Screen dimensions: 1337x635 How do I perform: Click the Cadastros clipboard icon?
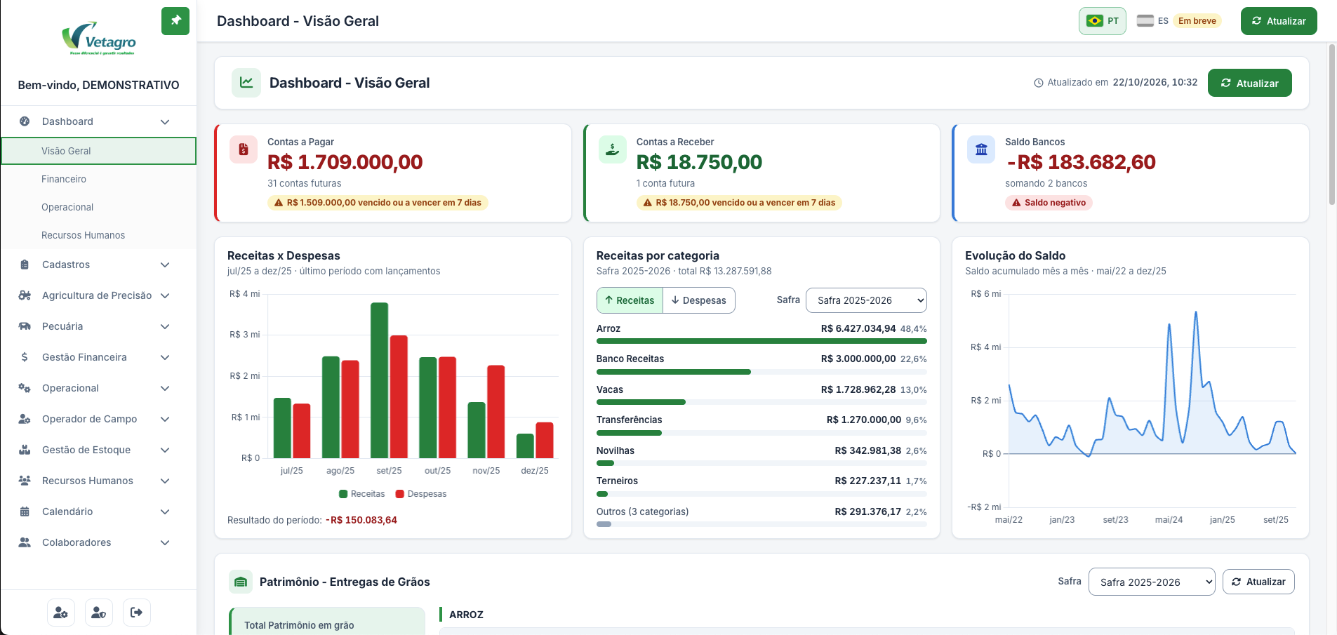(x=25, y=265)
